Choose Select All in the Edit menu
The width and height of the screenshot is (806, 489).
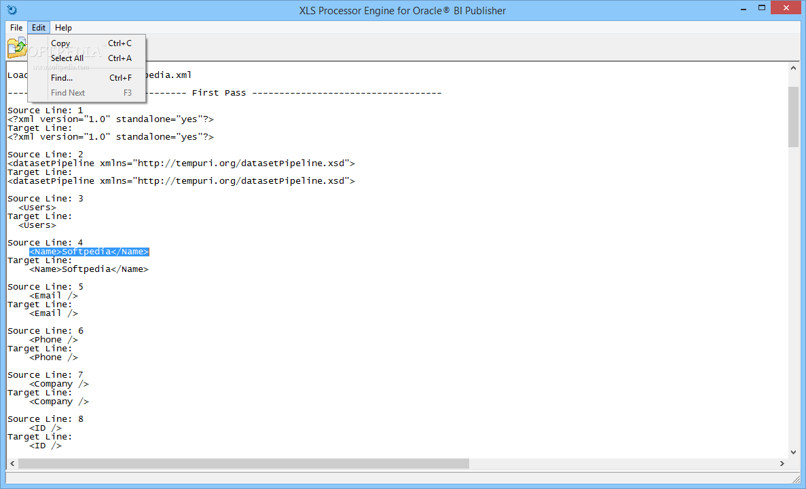[88, 58]
